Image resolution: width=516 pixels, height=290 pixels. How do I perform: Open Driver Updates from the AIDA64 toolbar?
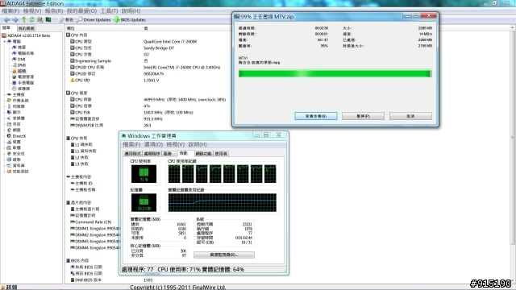(x=94, y=19)
